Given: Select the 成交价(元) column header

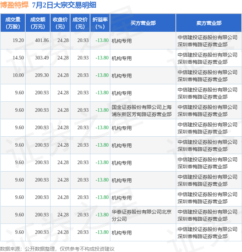Looking at the screenshot, I should pos(80,23).
